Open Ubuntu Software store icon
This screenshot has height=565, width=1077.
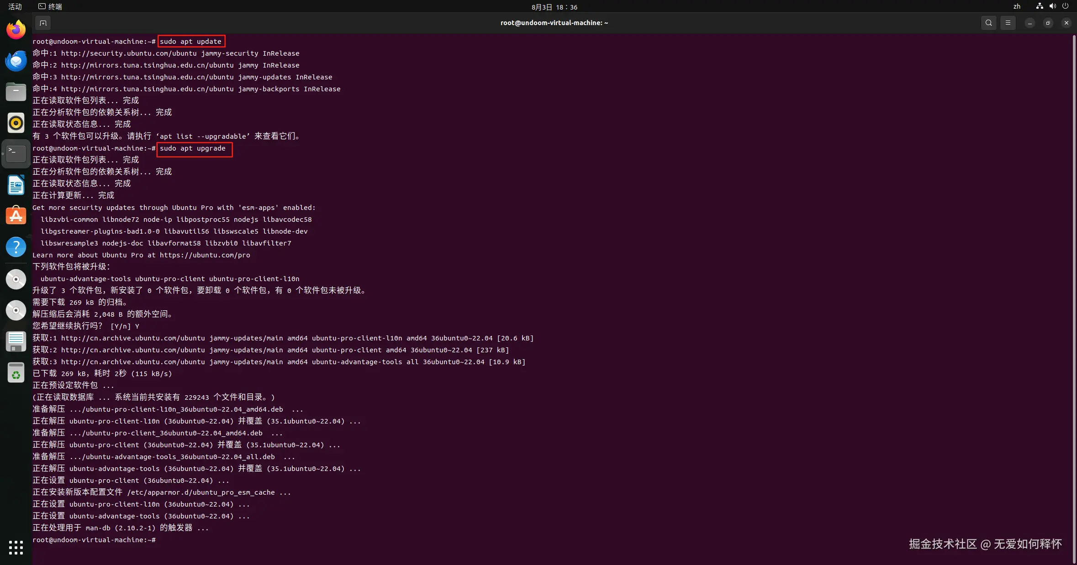point(16,216)
